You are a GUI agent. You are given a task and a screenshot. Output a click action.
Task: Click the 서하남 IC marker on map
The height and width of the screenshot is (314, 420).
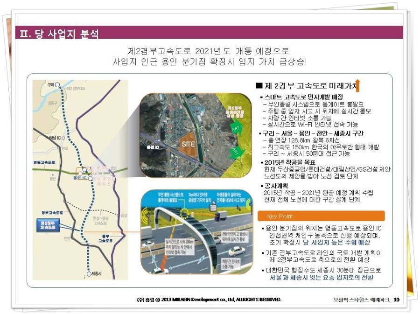(x=63, y=138)
